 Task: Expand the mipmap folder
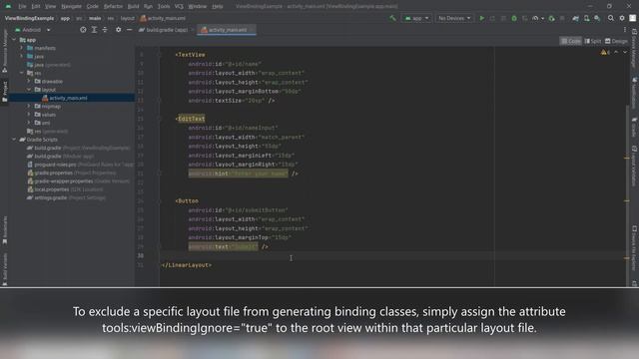29,107
